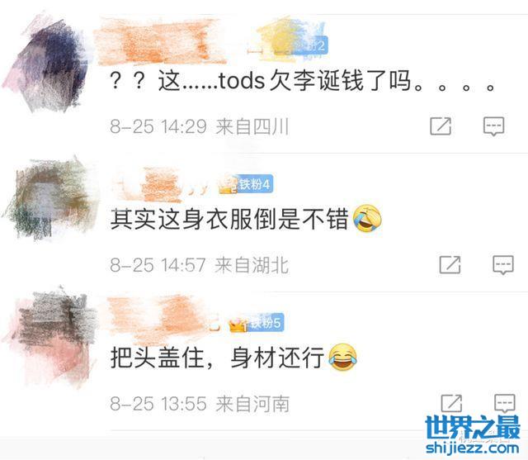Click first commenter's blurred username

(158, 41)
